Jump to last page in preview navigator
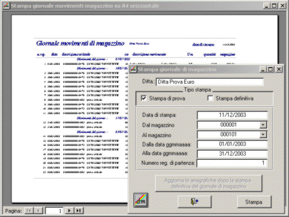This screenshot has width=289, height=217. pos(78,211)
